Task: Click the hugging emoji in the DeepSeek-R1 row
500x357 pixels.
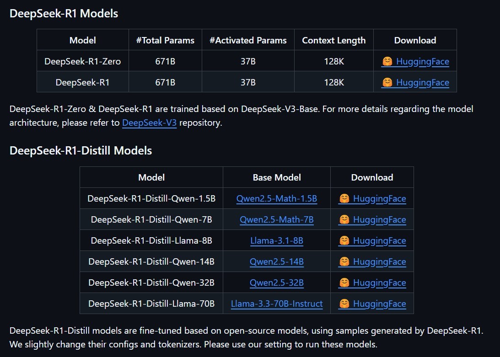Action: coord(387,82)
